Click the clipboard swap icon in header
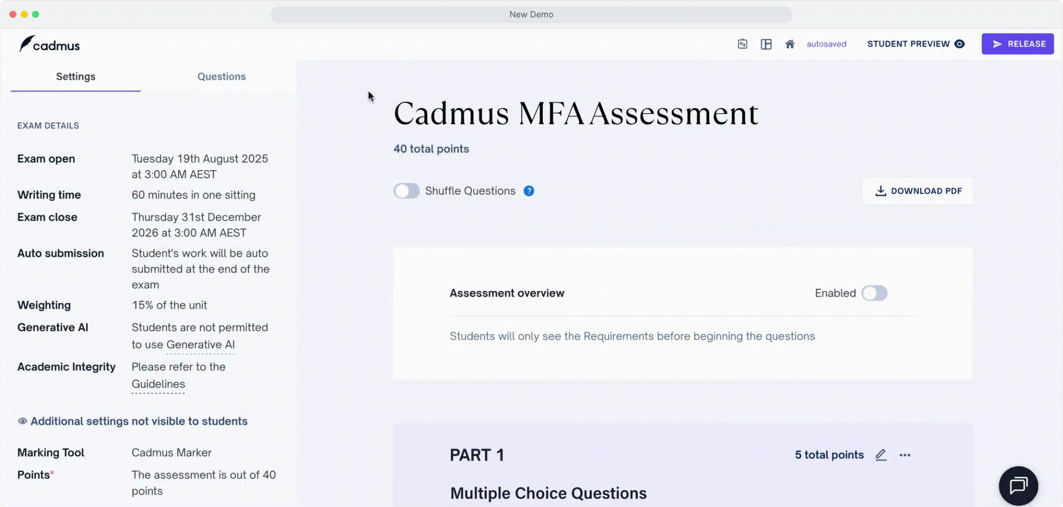Image resolution: width=1063 pixels, height=507 pixels. coord(742,44)
